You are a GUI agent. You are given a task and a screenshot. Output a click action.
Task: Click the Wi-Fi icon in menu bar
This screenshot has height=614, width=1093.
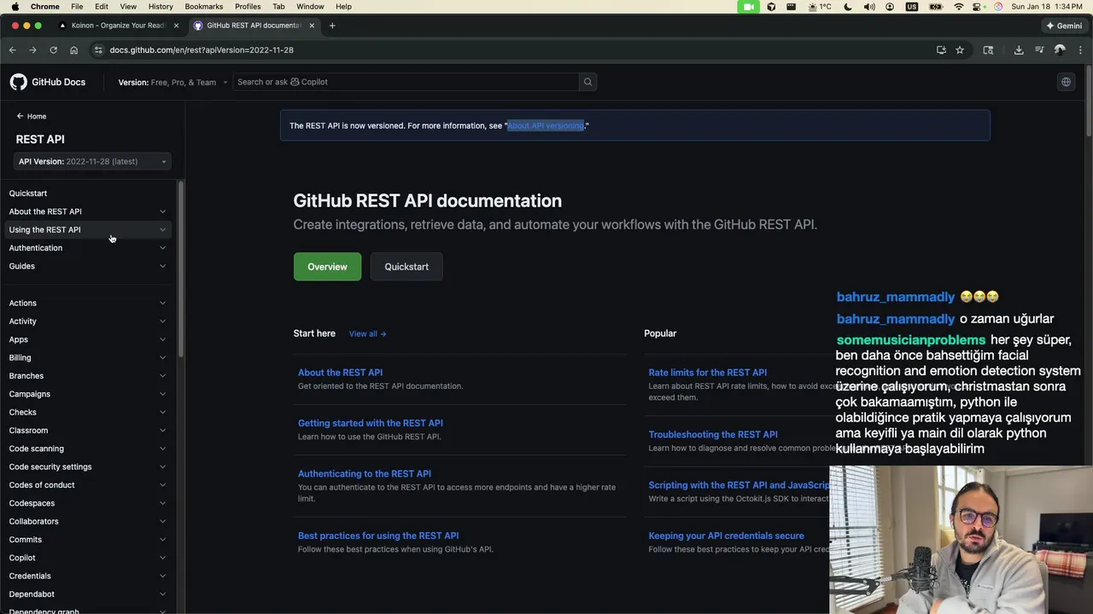pos(958,7)
